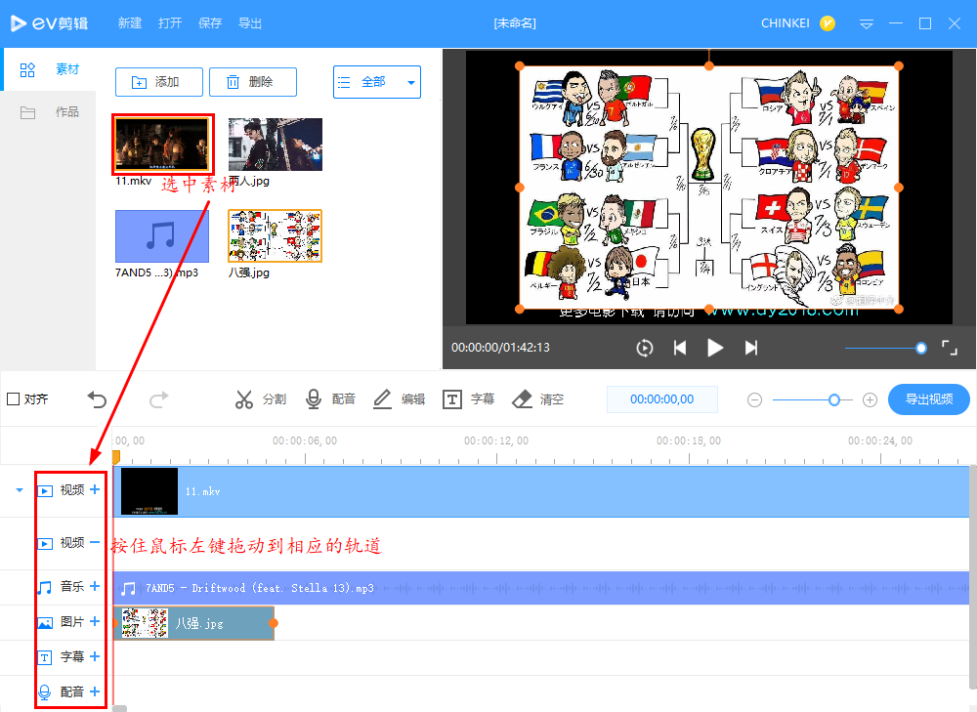The height and width of the screenshot is (712, 977).
Task: Enable the 对齐 checkbox
Action: point(13,398)
